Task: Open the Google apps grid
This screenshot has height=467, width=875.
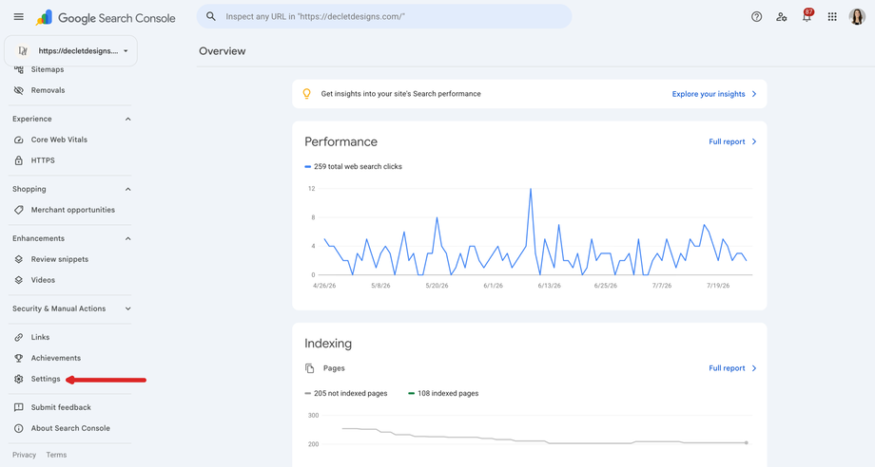Action: point(832,17)
